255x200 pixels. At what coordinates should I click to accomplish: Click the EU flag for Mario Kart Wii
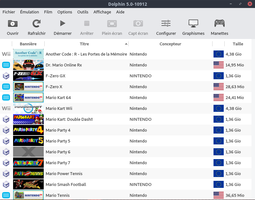point(219,108)
